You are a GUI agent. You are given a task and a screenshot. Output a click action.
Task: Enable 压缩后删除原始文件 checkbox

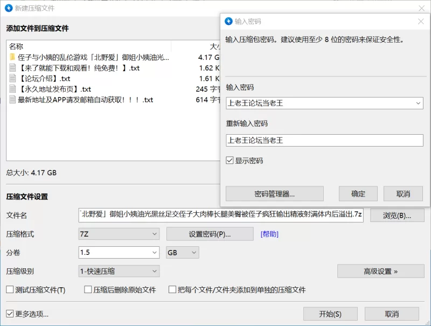click(88, 289)
